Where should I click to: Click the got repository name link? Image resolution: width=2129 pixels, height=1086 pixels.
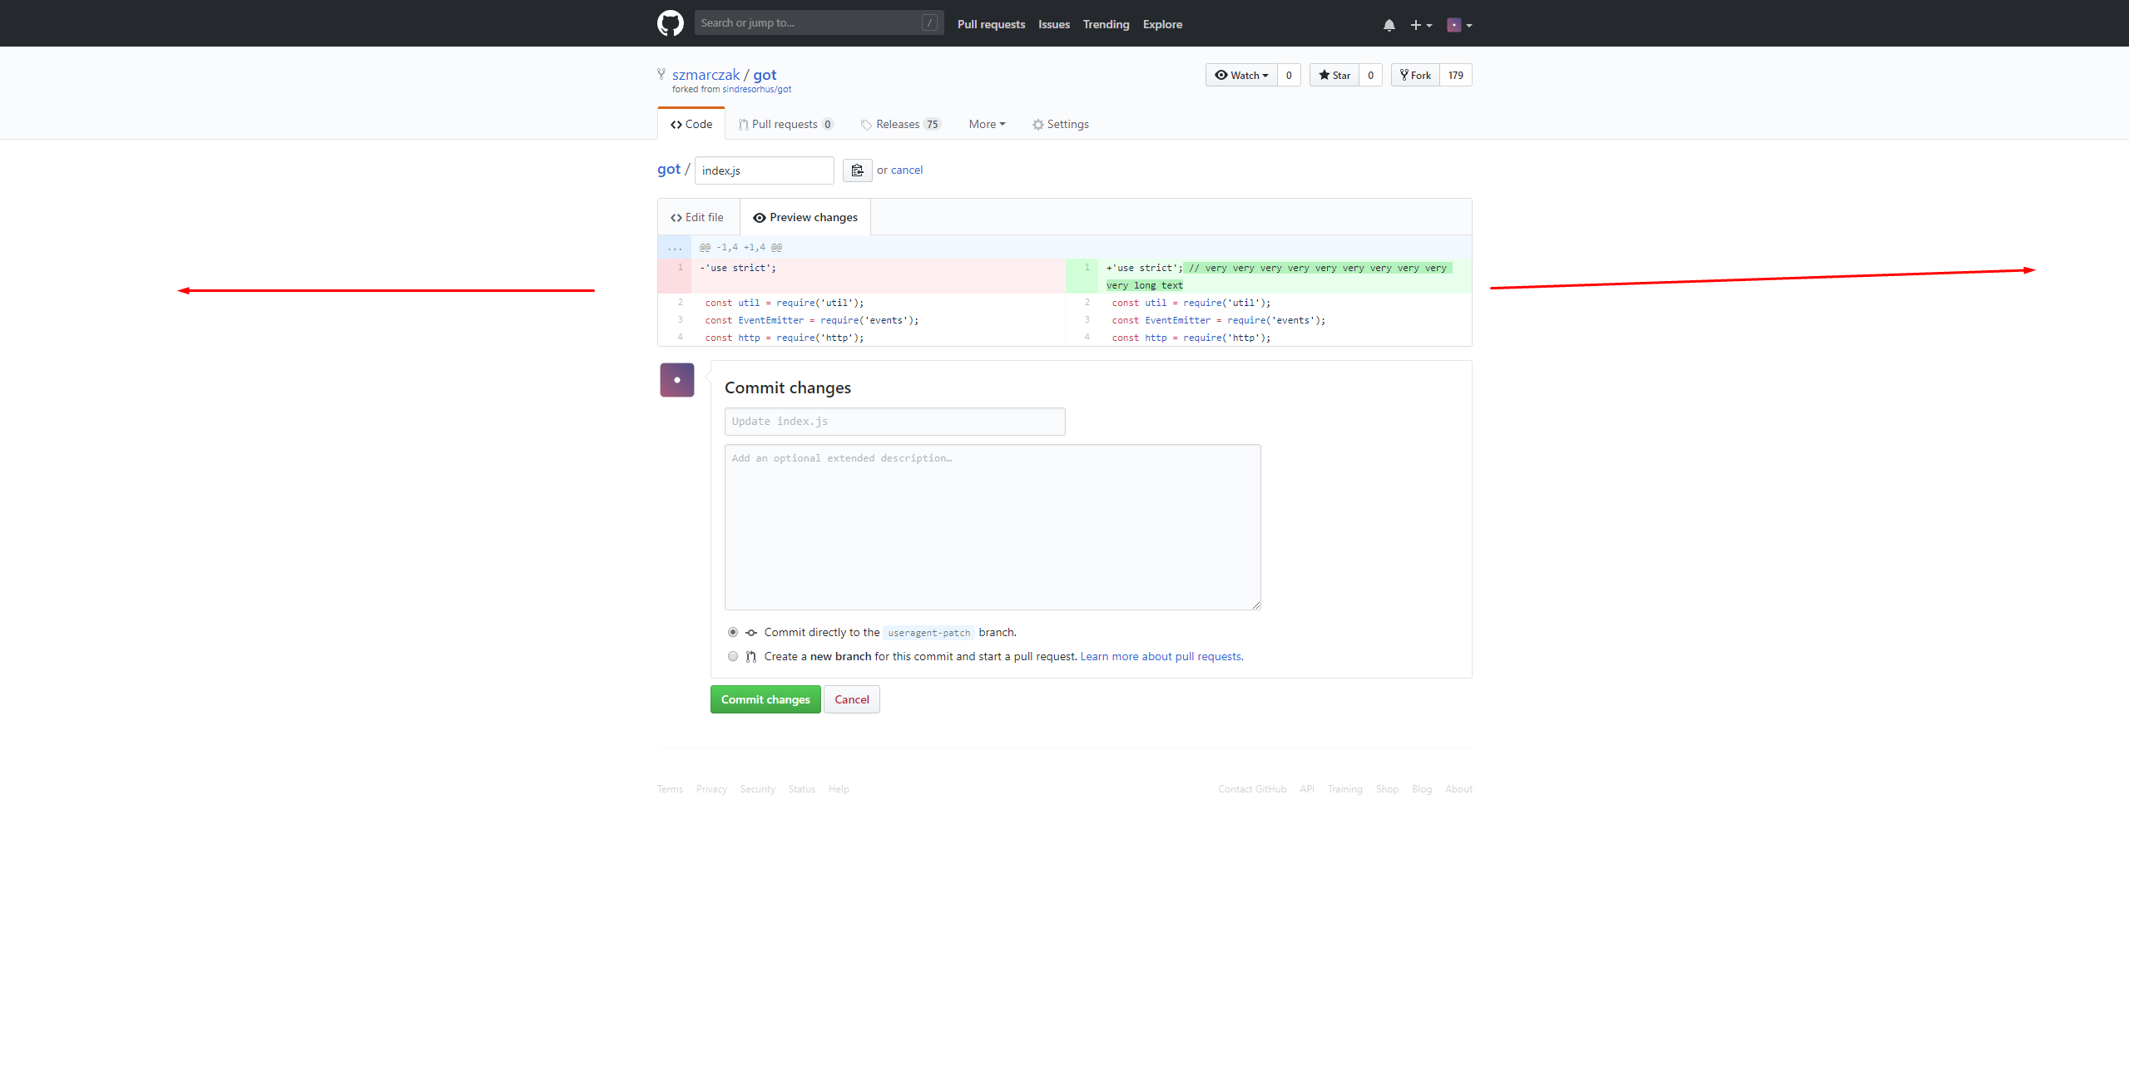pos(765,75)
